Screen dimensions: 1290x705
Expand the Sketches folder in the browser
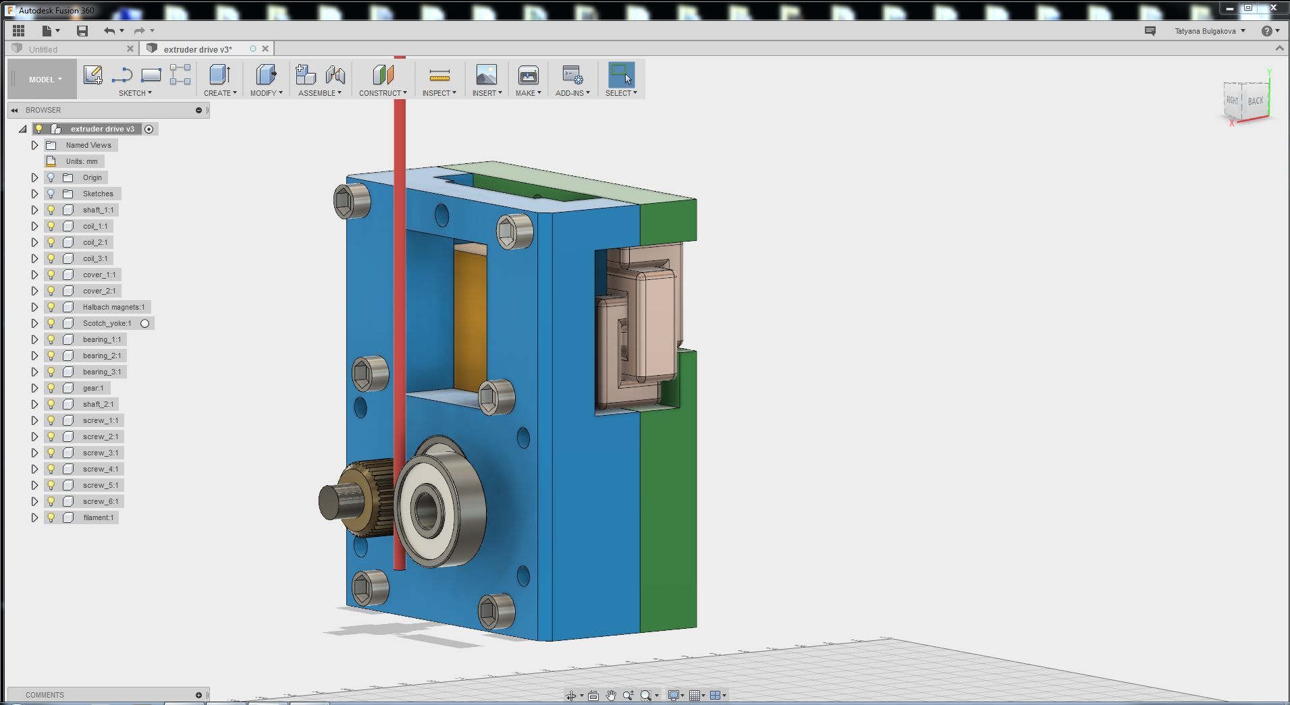click(34, 194)
